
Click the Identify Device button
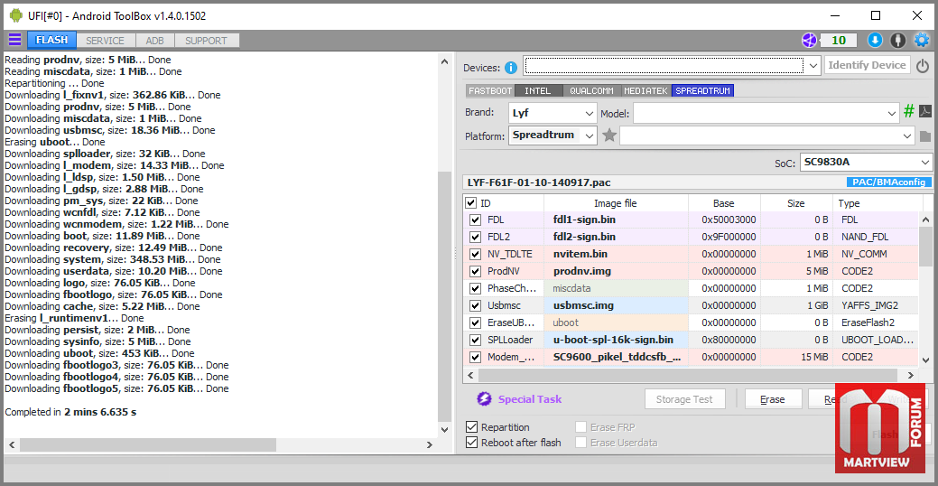coord(867,65)
